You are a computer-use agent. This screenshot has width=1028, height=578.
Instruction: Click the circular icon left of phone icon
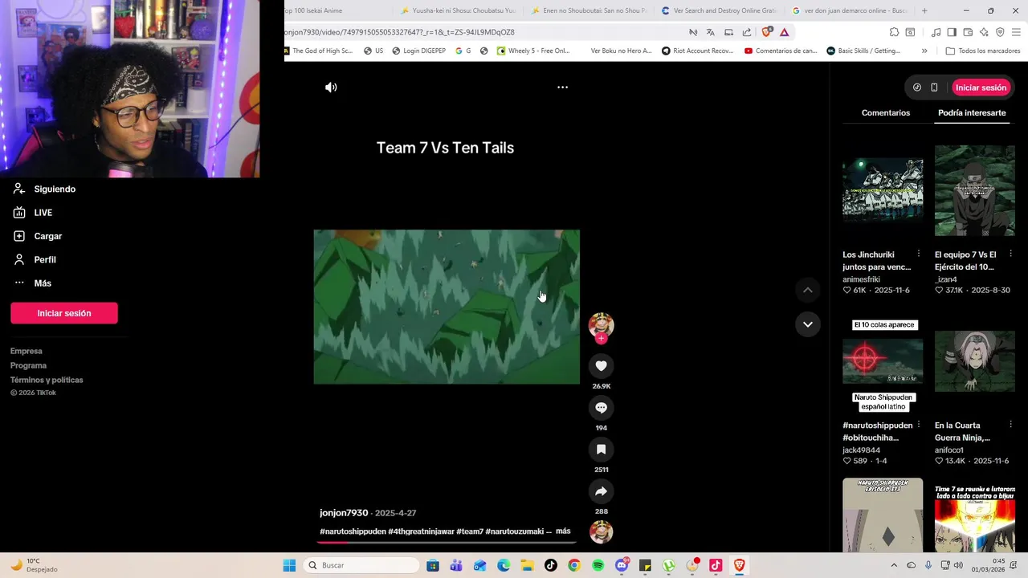pos(917,88)
